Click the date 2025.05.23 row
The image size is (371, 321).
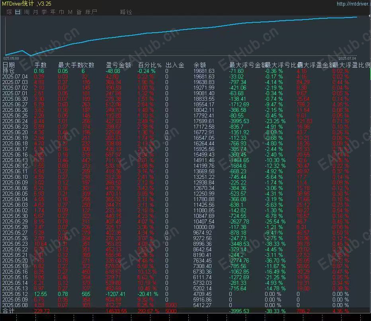pyautogui.click(x=15, y=244)
